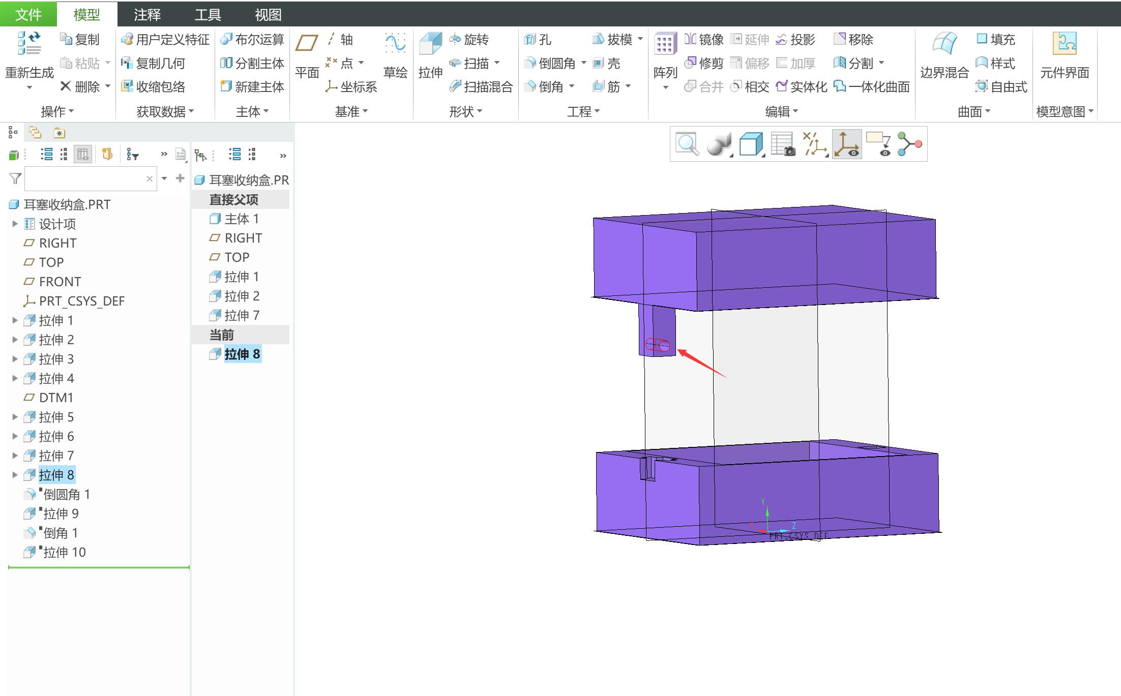Click the Refit zoom magnifier icon
The image size is (1121, 696).
pyautogui.click(x=687, y=144)
